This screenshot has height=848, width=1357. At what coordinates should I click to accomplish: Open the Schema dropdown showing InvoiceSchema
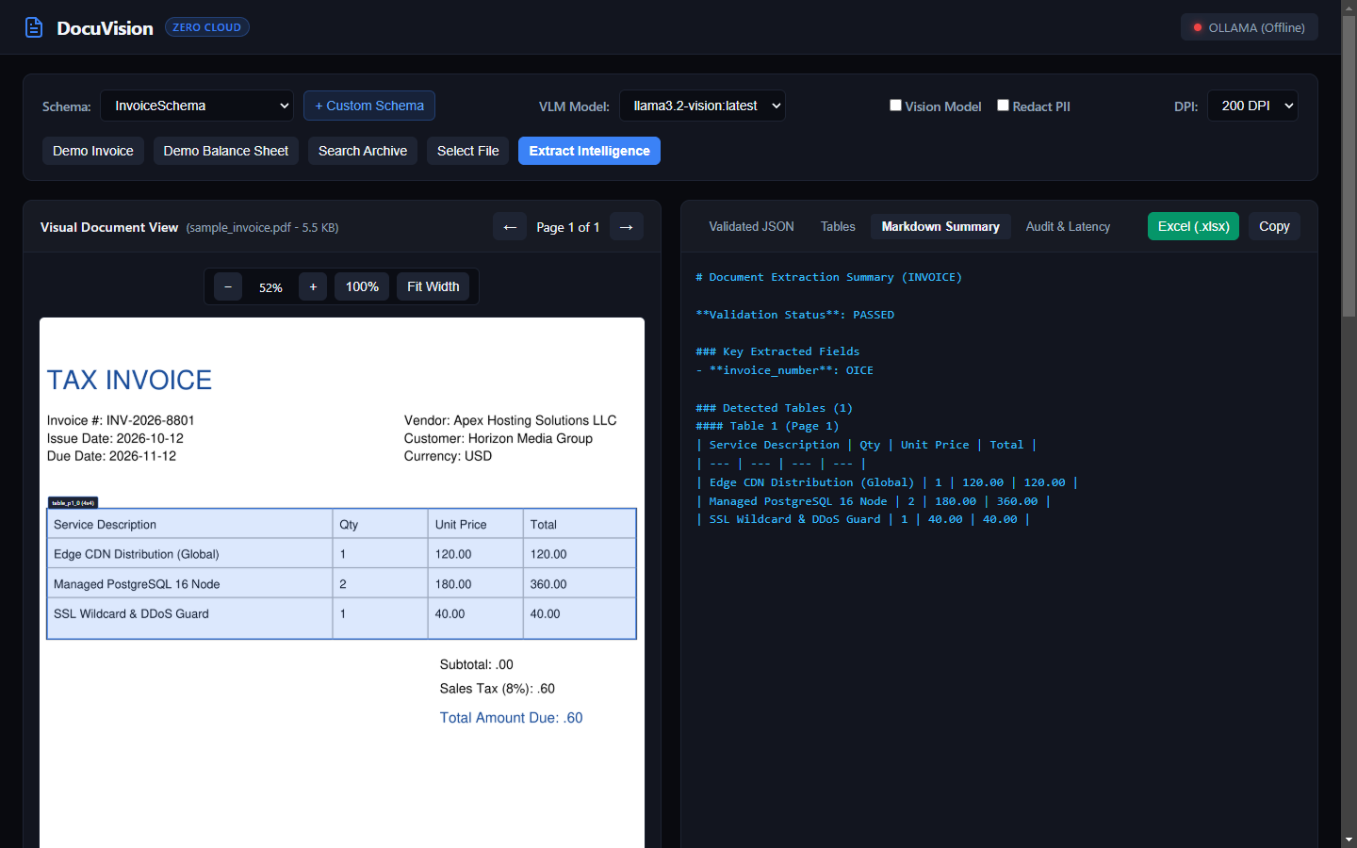point(197,106)
